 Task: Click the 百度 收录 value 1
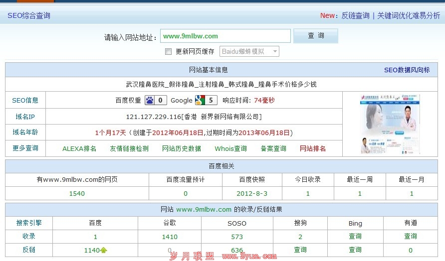click(x=95, y=237)
